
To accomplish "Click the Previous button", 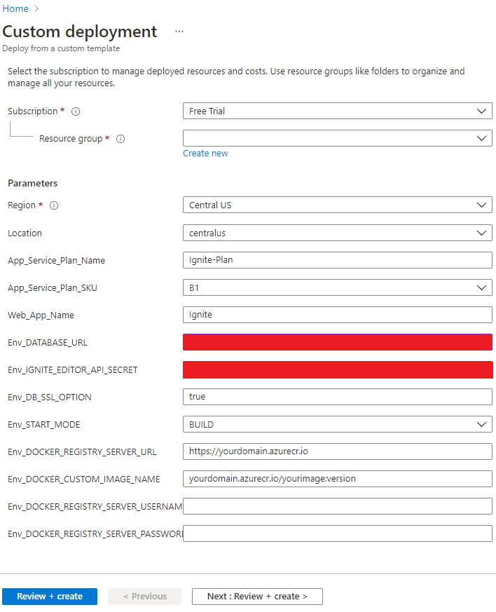I will coord(144,597).
